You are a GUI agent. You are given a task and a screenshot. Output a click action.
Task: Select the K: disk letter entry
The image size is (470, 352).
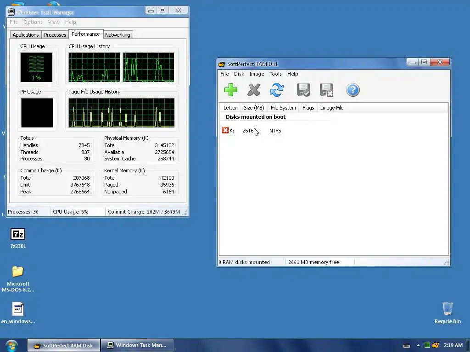232,131
